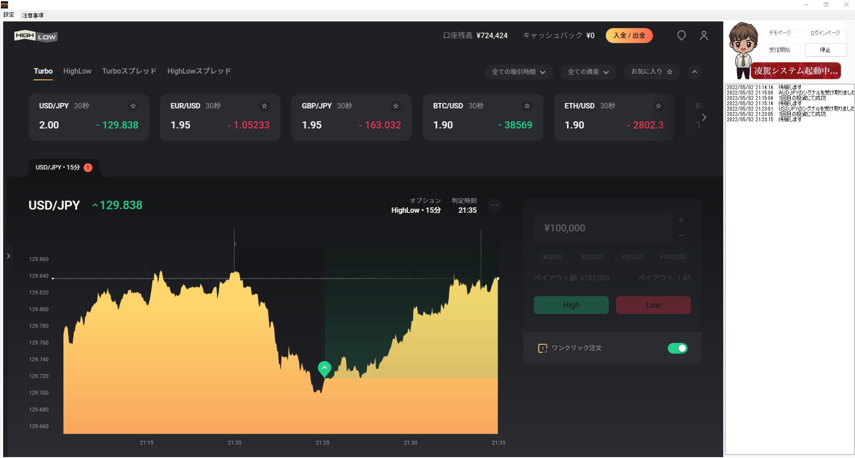Select the ETH/USD 30秒 asset card
The image size is (855, 458).
point(614,117)
